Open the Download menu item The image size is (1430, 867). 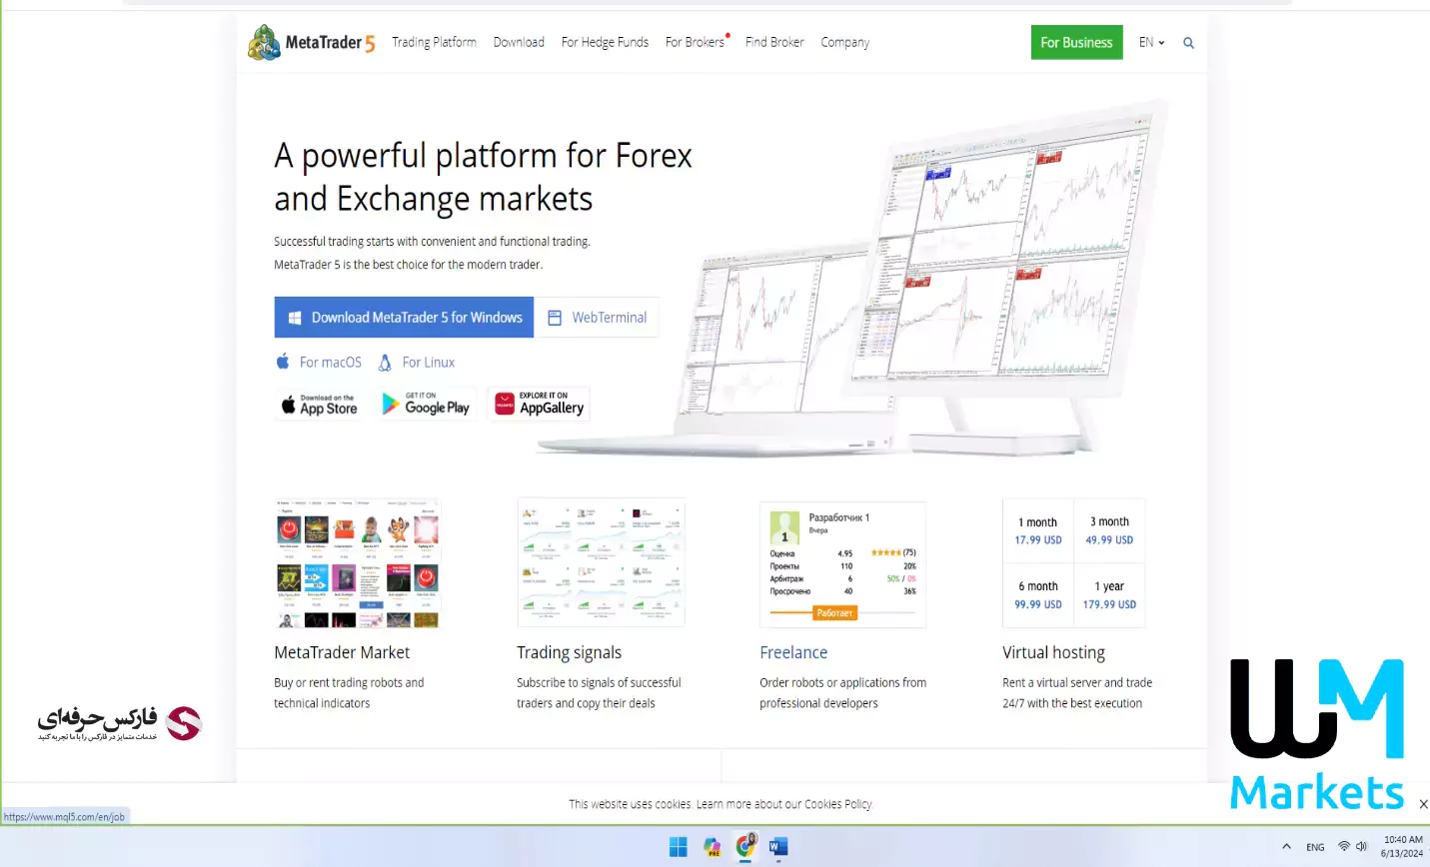tap(519, 42)
